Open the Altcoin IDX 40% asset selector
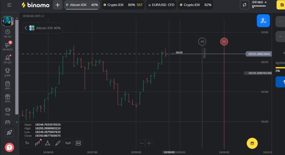 [x=45, y=28]
